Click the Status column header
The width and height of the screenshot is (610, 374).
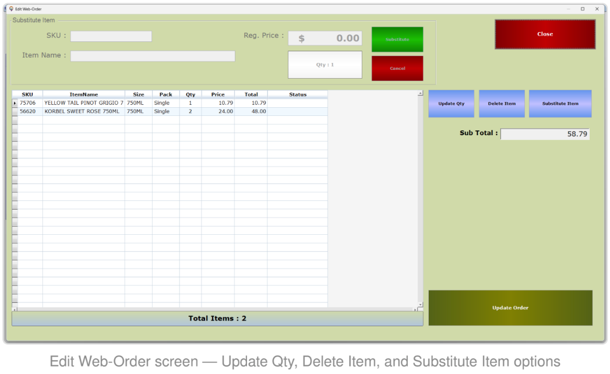(x=298, y=94)
